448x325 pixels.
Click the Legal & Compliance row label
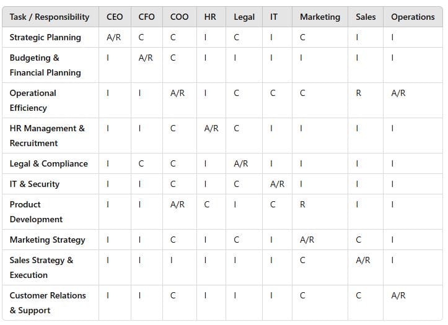pyautogui.click(x=48, y=163)
